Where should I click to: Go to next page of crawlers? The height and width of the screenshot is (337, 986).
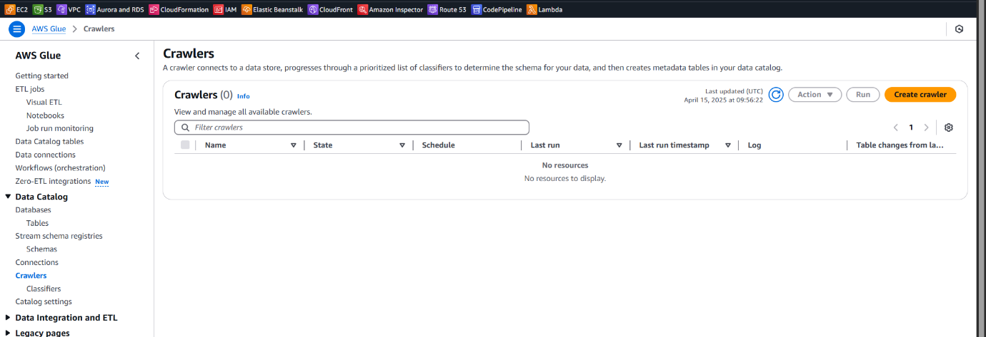927,128
